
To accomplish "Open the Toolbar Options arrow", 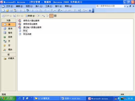I will tap(93, 11).
